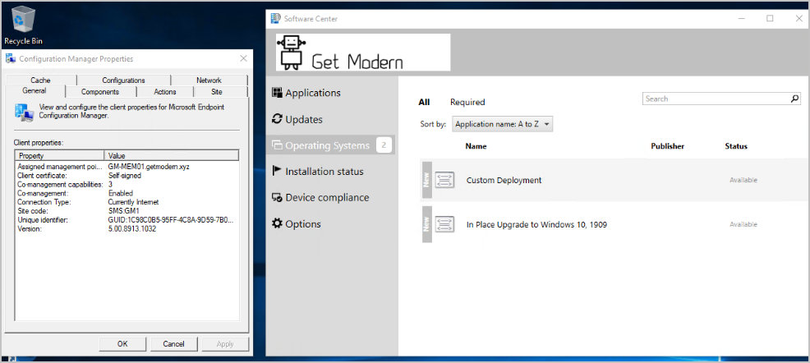Screen dimensions: 810x363
Task: Click the Operating Systems count badge
Action: [x=384, y=145]
